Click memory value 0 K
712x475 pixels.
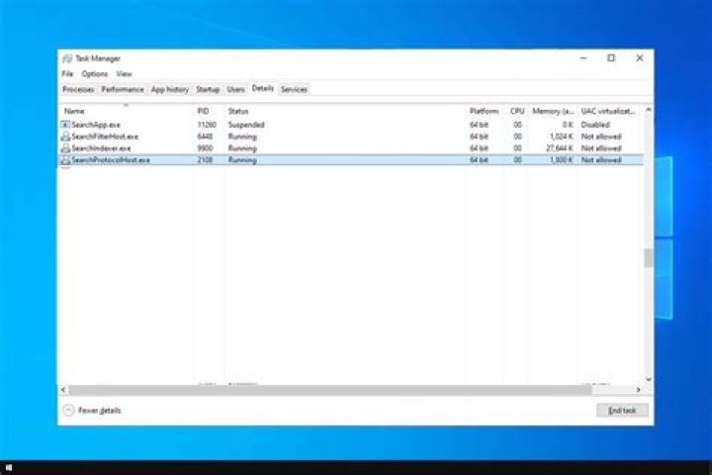(568, 125)
